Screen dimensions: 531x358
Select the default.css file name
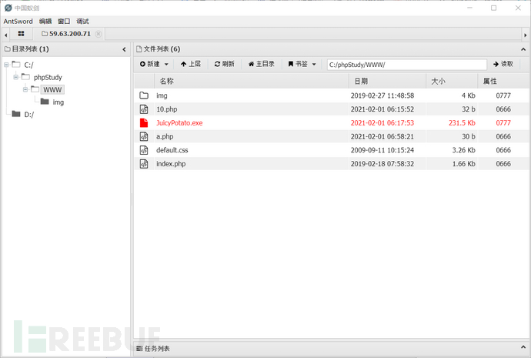point(172,150)
